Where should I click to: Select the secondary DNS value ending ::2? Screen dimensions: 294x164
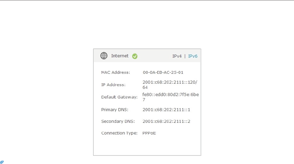click(x=166, y=121)
